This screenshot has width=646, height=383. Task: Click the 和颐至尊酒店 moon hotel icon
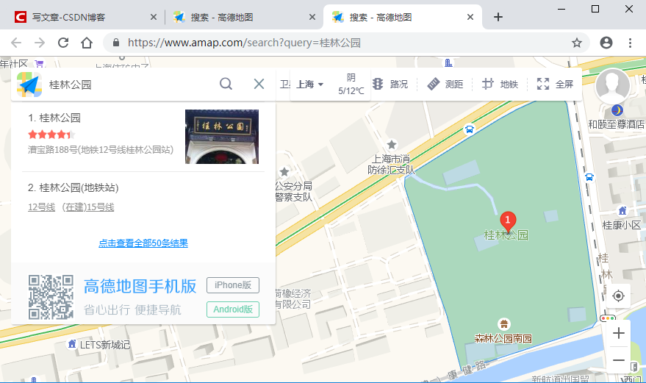[617, 110]
